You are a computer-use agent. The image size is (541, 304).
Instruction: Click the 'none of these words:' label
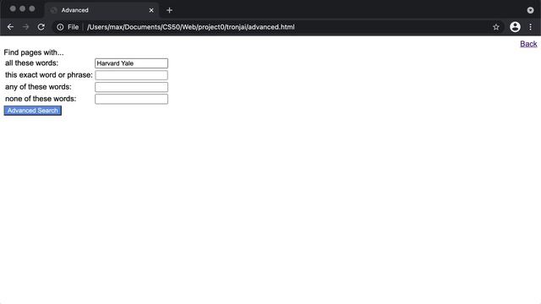(41, 99)
